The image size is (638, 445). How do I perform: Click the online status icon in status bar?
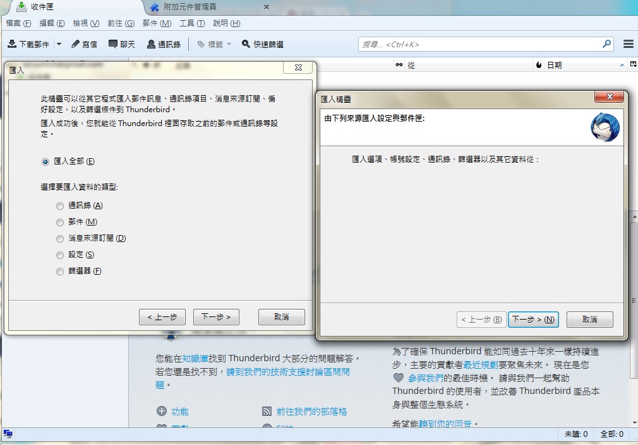(x=8, y=434)
